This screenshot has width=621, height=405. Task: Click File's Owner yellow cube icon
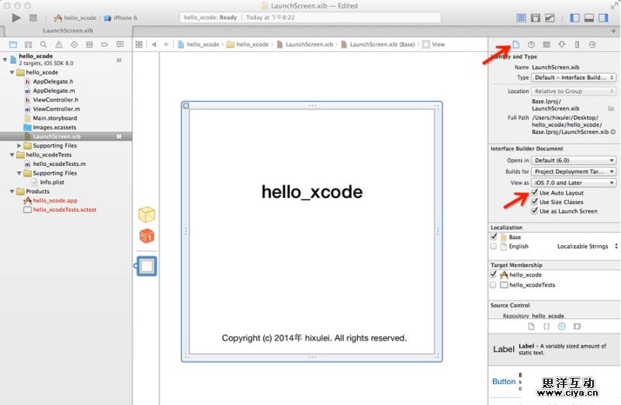147,214
